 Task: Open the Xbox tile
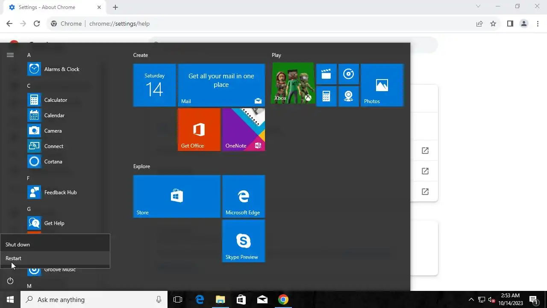(293, 83)
